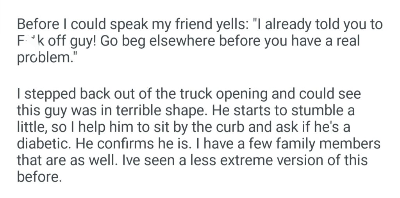This screenshot has width=400, height=198.
Task: Click the censored word before "off guy"
Action: point(29,42)
